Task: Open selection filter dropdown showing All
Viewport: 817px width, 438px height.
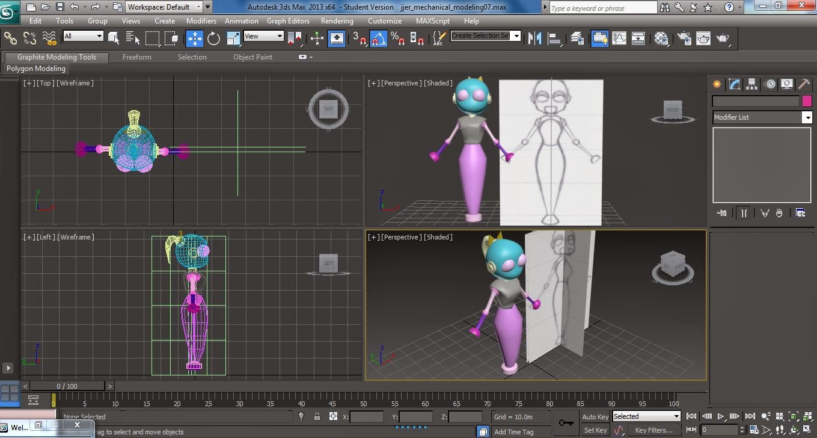Action: 83,36
